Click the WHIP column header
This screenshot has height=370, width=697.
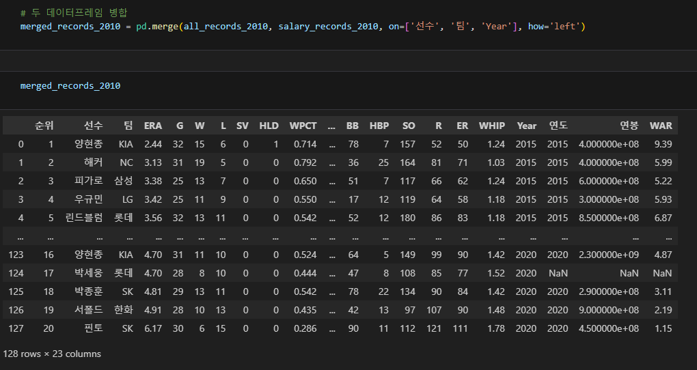491,126
